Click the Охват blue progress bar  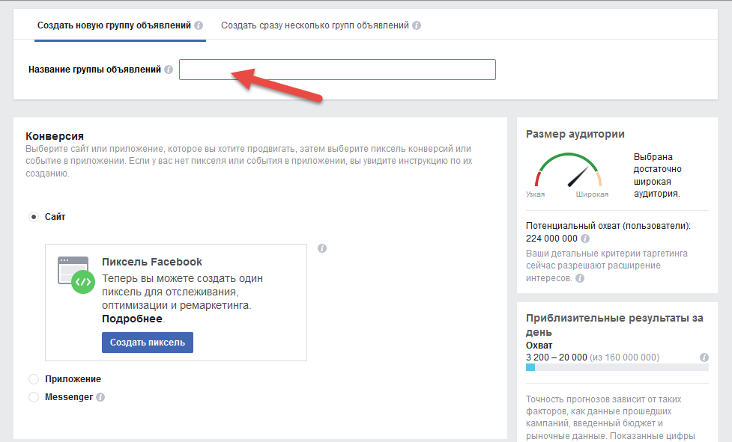(x=617, y=367)
